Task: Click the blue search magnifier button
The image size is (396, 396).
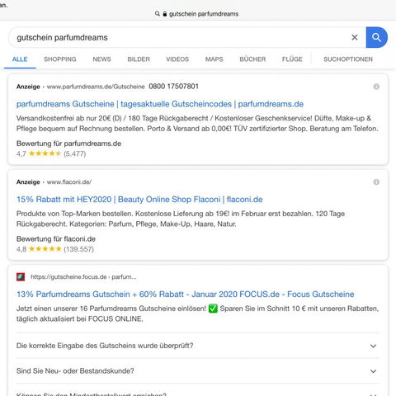Action: click(376, 37)
